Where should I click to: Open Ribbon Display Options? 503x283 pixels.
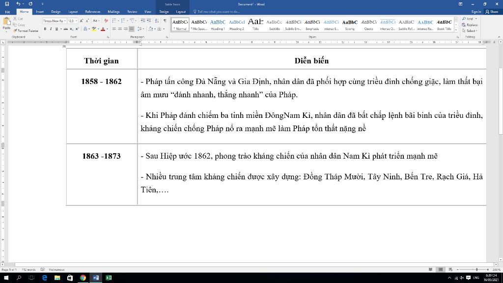click(461, 4)
